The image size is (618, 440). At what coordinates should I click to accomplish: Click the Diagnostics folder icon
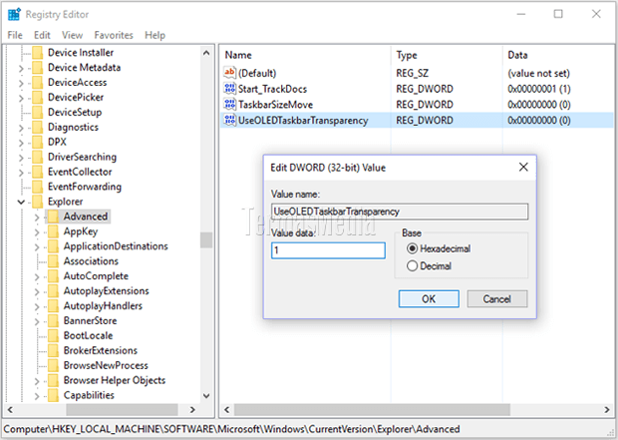tap(38, 127)
